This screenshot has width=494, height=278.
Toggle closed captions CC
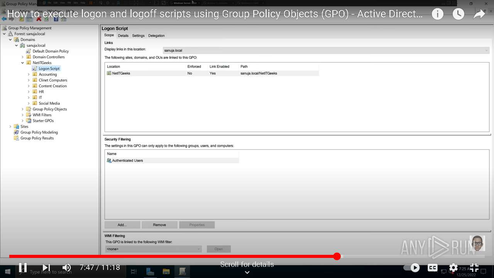tap(433, 268)
